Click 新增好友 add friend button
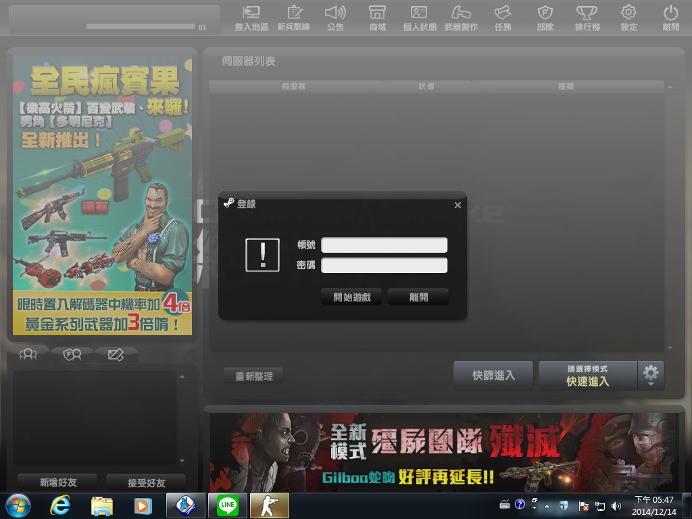The height and width of the screenshot is (519, 692). pyautogui.click(x=58, y=483)
